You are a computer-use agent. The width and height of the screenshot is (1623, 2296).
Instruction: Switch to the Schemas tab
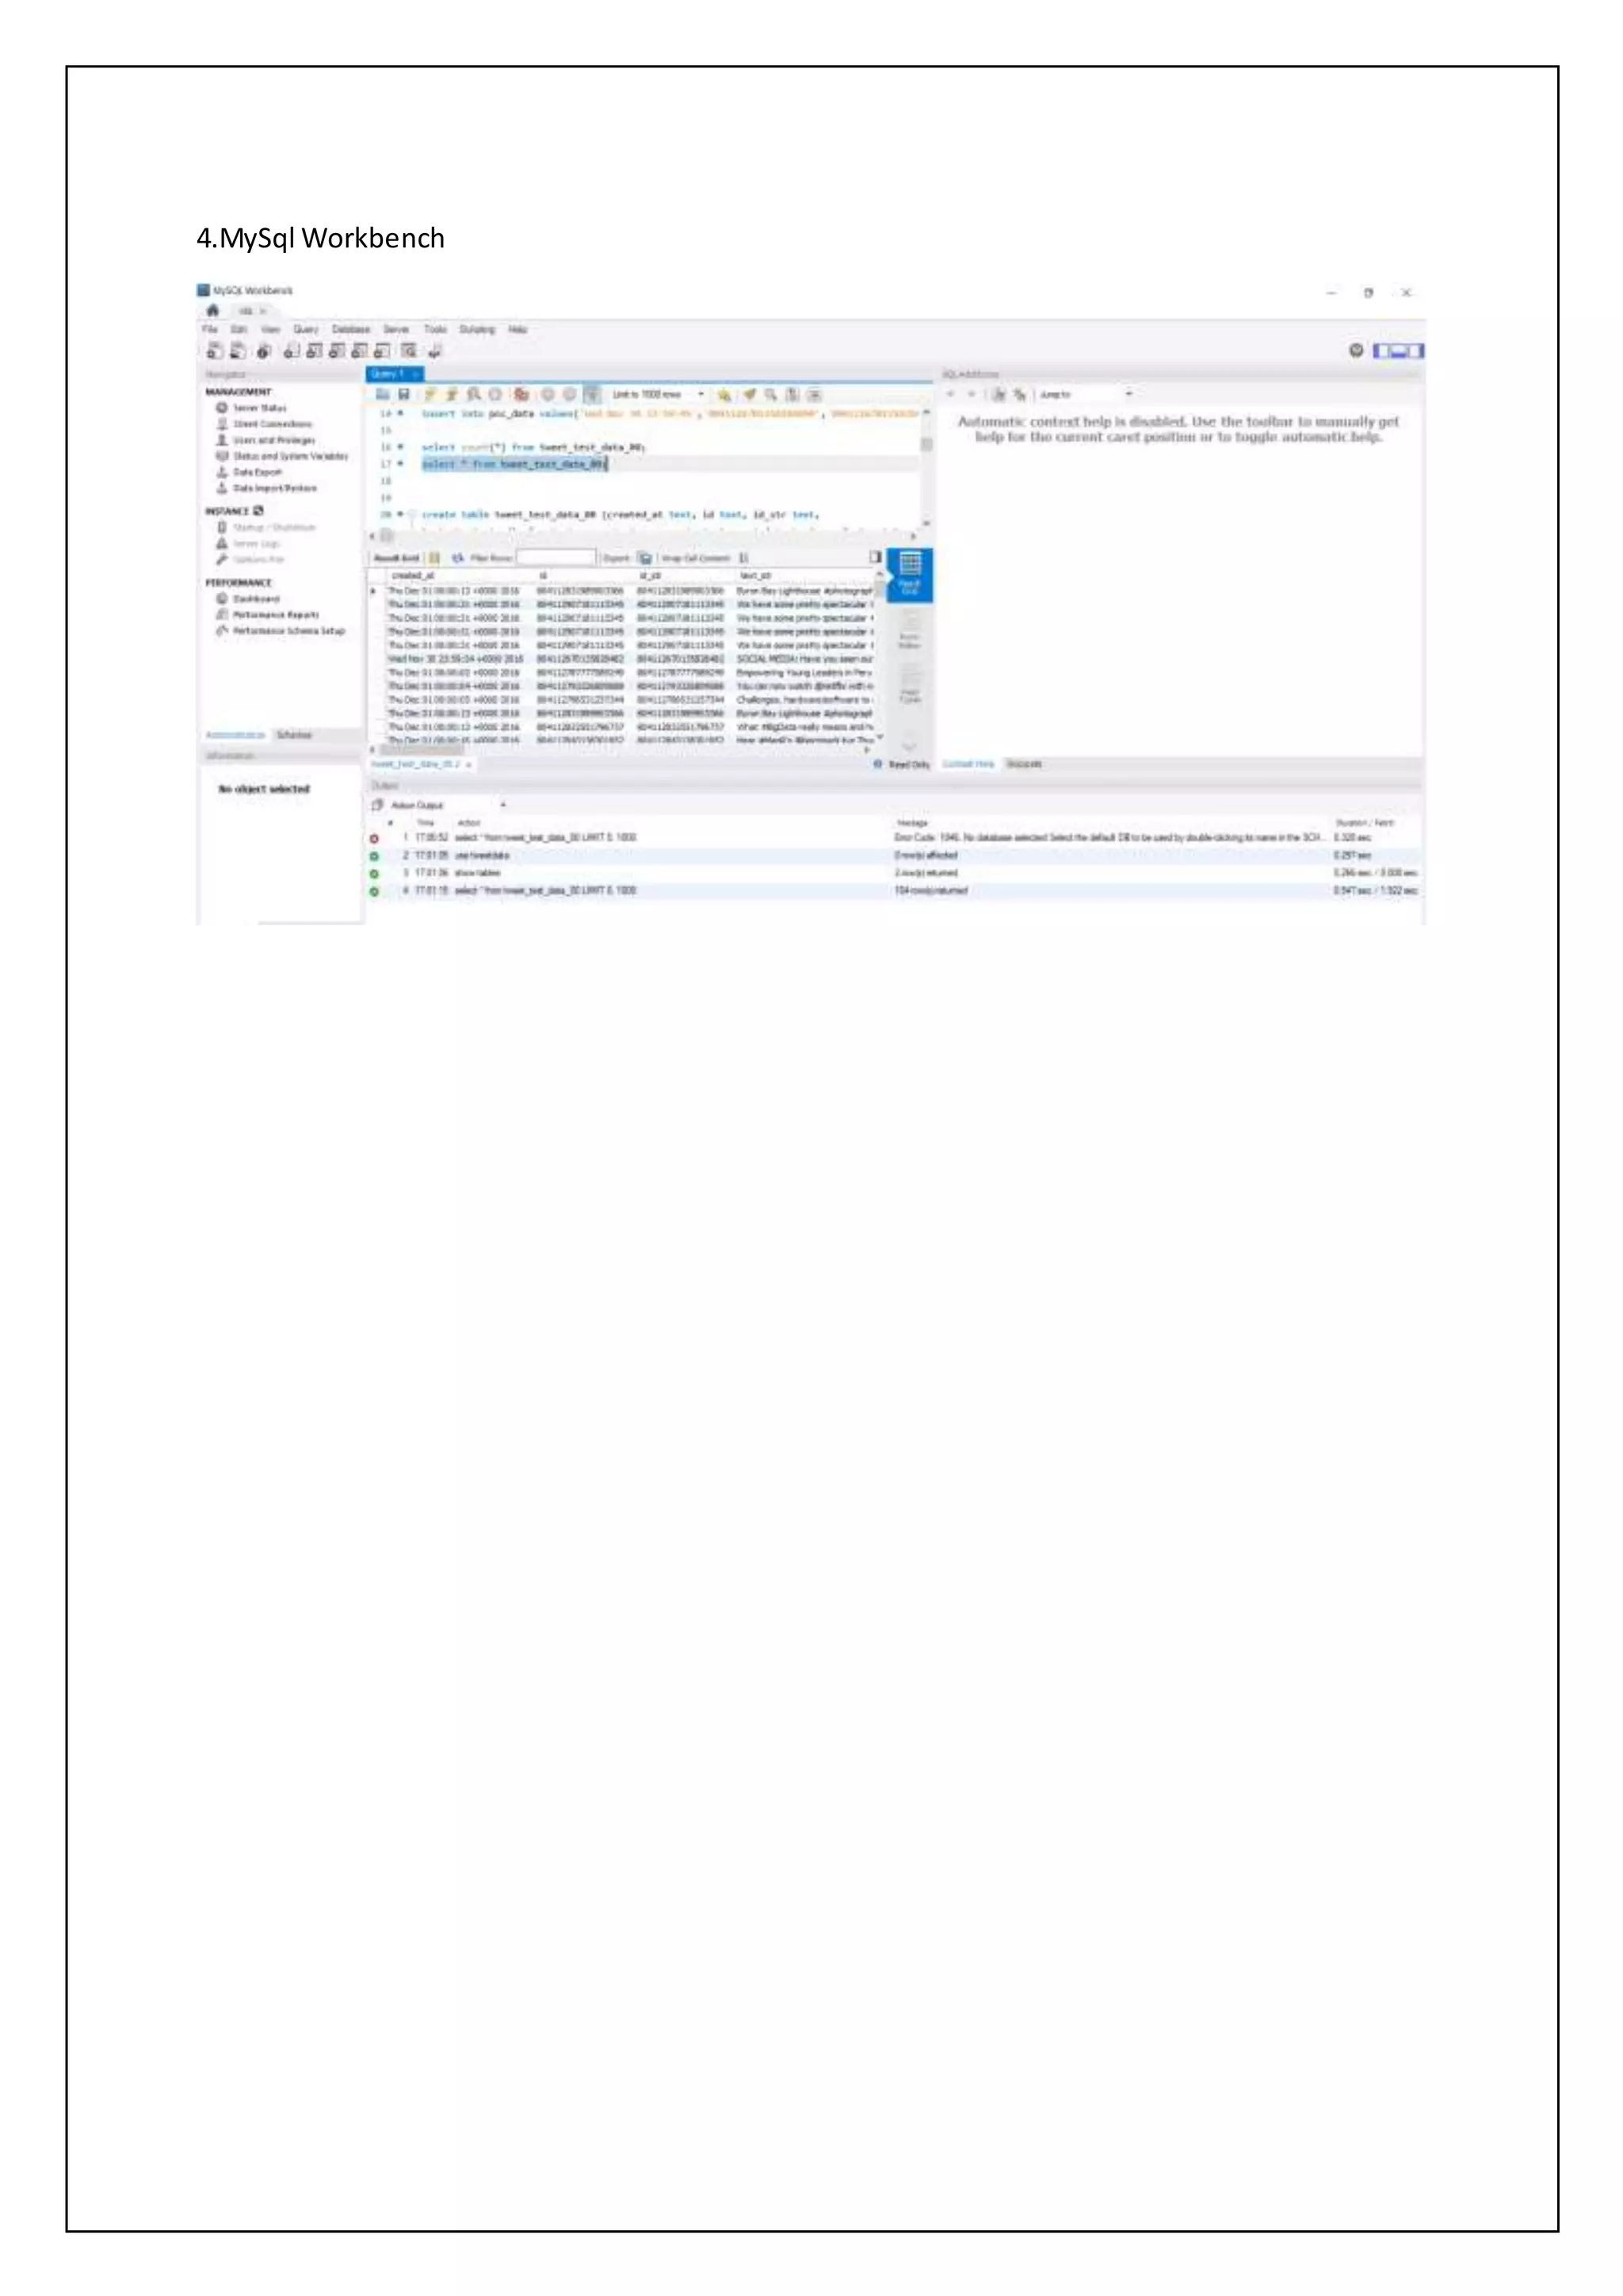point(294,735)
